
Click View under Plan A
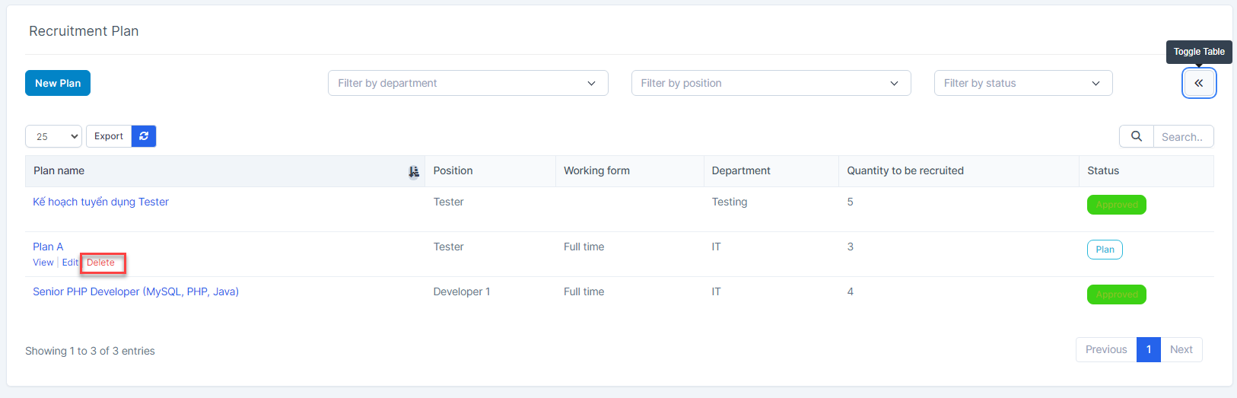43,263
